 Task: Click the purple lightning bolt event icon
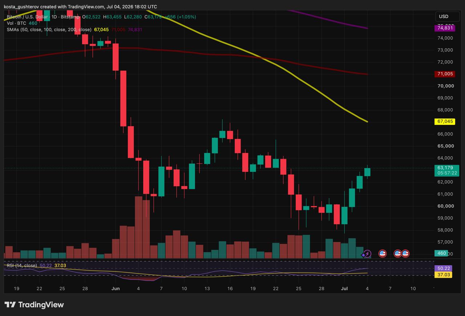click(367, 254)
